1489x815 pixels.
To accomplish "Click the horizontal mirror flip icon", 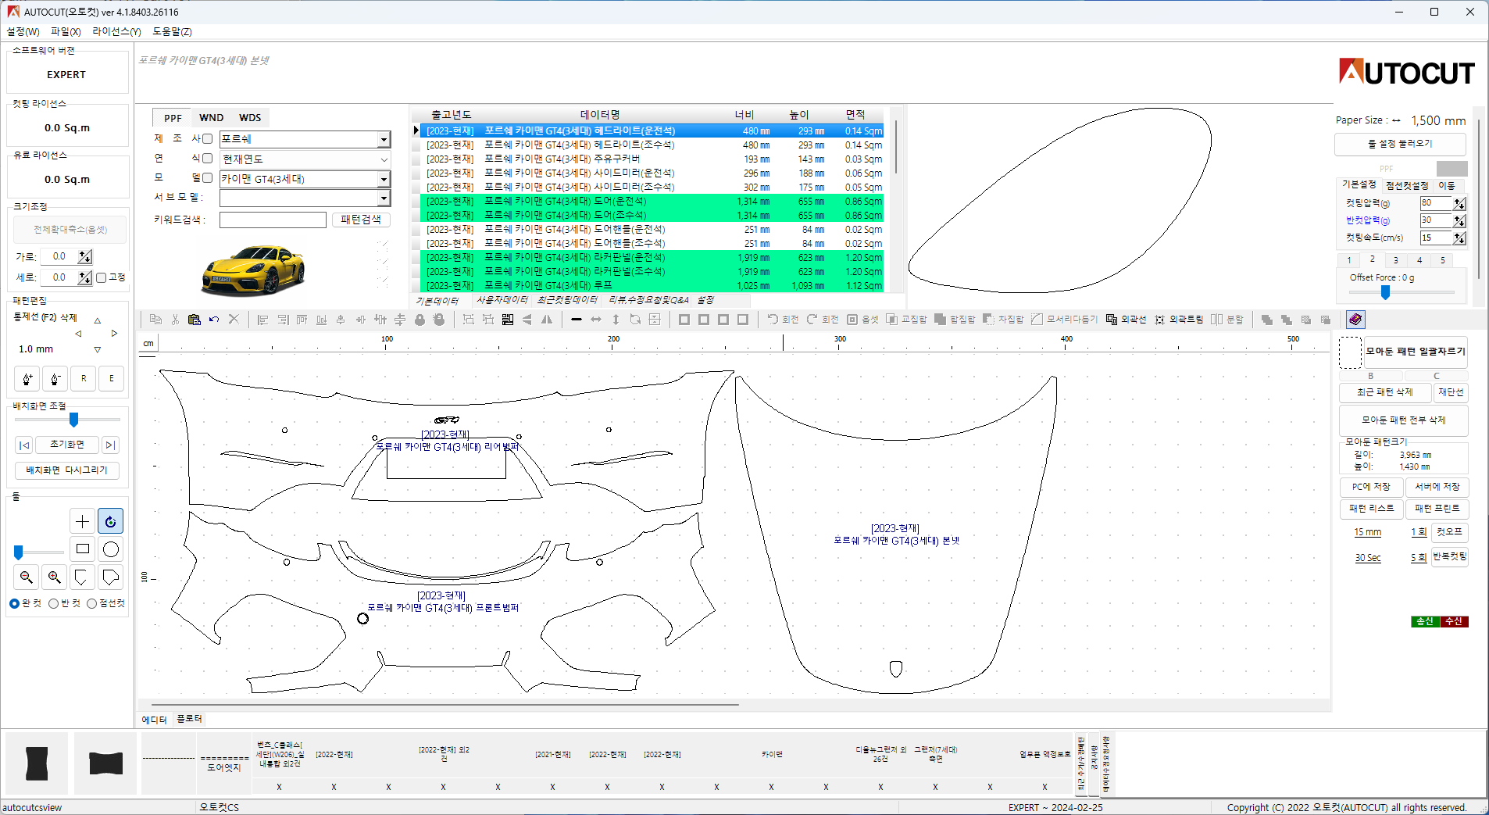I will click(547, 320).
